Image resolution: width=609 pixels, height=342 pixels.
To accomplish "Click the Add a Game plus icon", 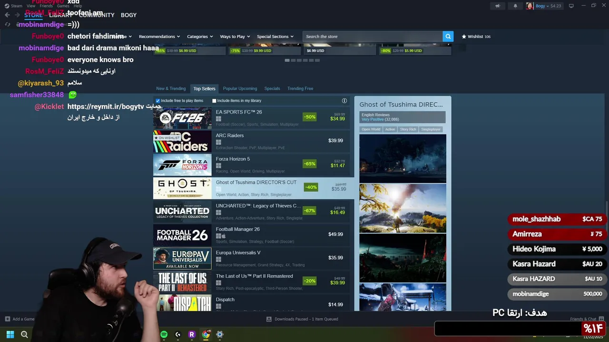I will pos(8,319).
